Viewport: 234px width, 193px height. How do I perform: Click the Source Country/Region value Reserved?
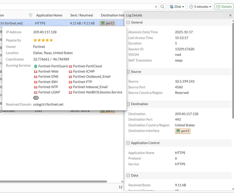pyautogui.click(x=182, y=93)
